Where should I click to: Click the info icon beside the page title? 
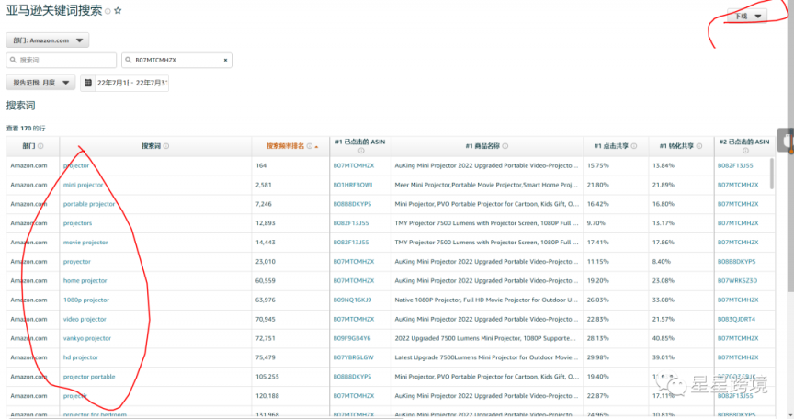point(108,11)
